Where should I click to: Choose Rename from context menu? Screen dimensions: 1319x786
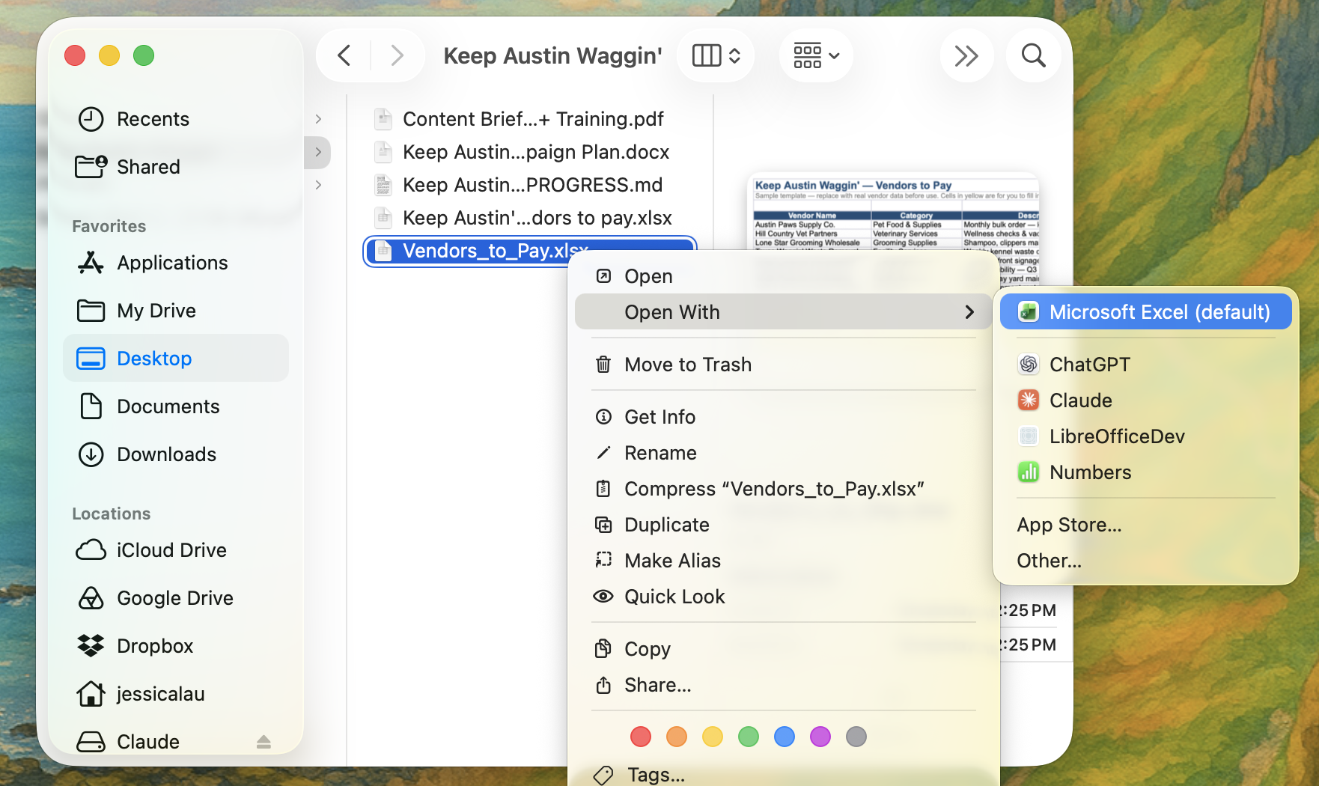pyautogui.click(x=783, y=453)
